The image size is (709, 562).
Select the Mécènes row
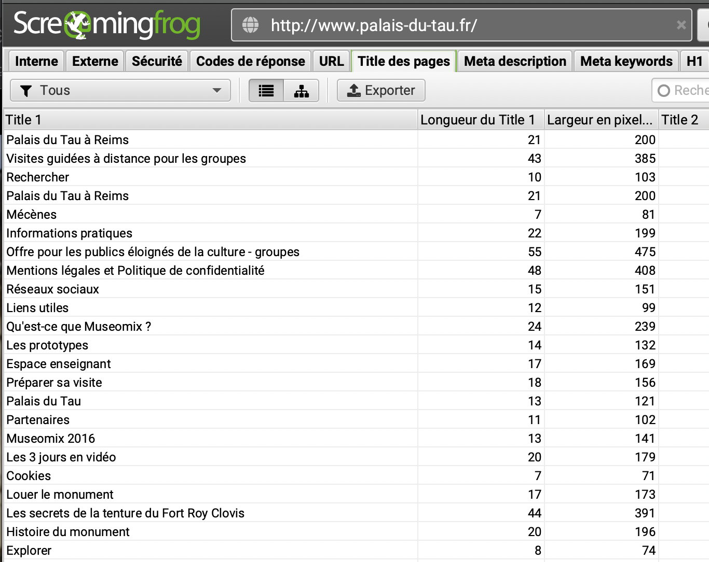[356, 214]
